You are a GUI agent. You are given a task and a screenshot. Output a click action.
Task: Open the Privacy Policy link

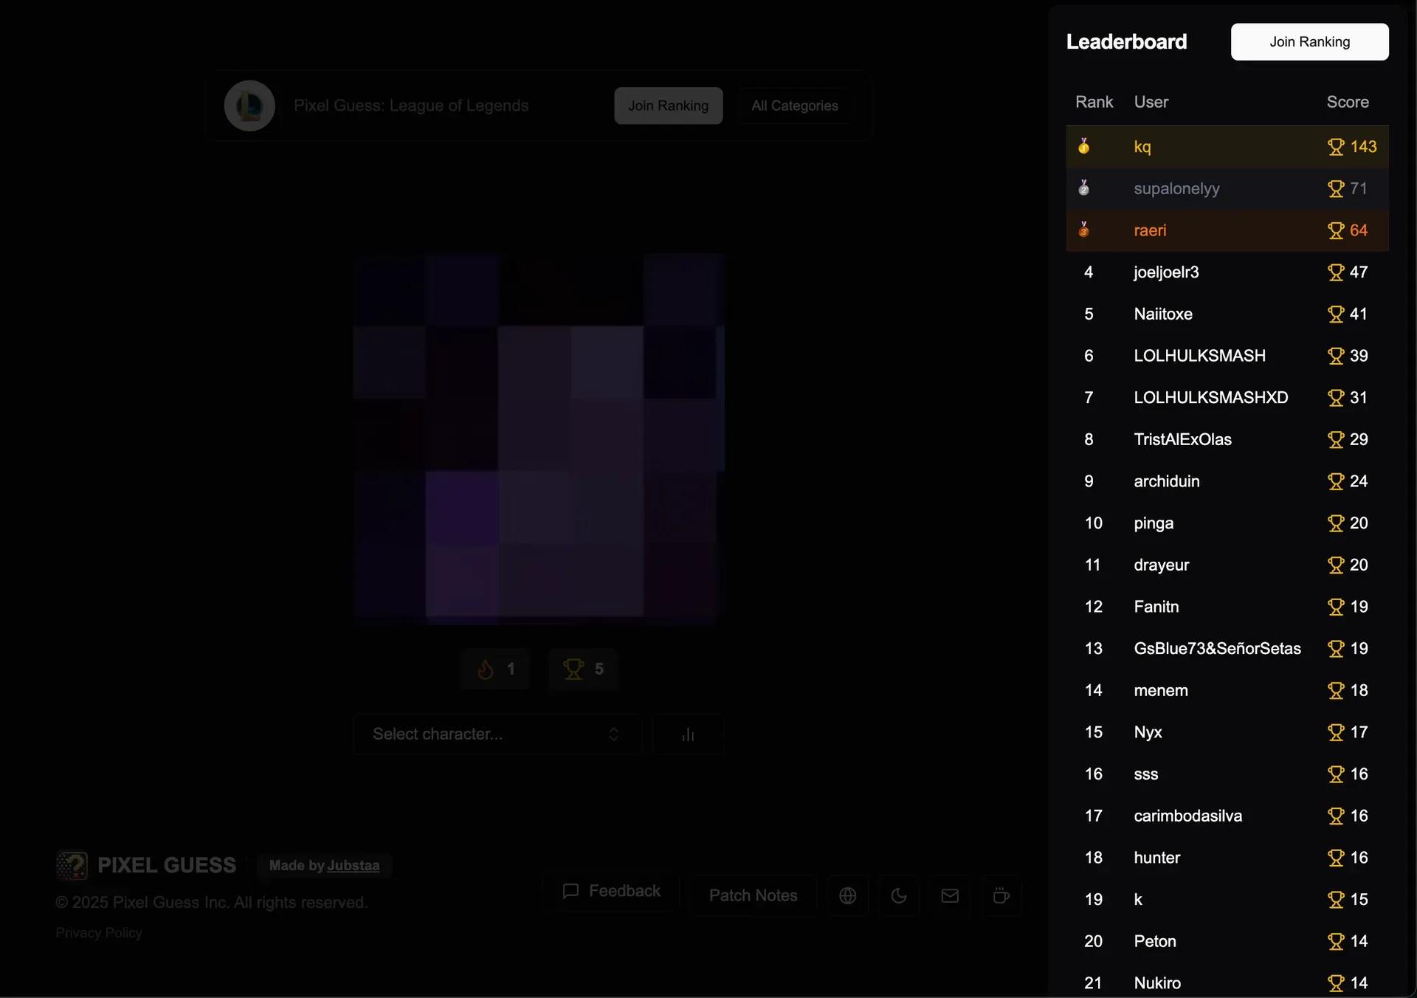coord(99,933)
